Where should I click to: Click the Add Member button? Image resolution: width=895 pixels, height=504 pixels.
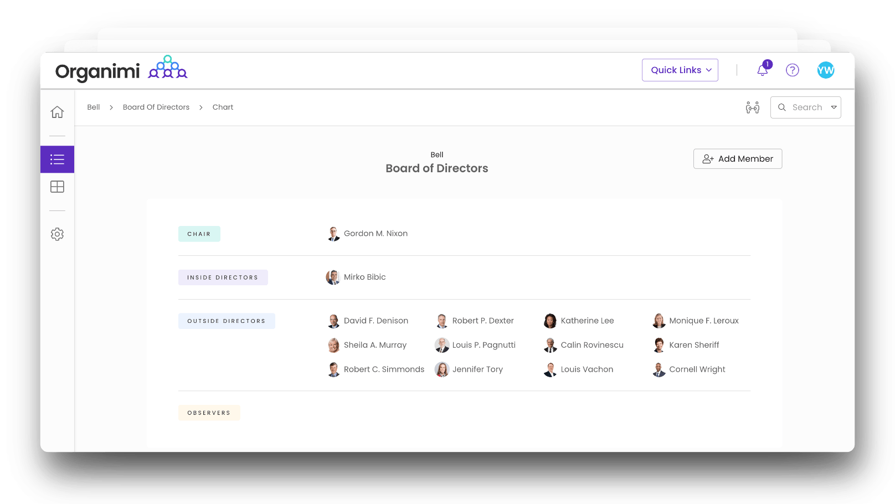pyautogui.click(x=738, y=159)
